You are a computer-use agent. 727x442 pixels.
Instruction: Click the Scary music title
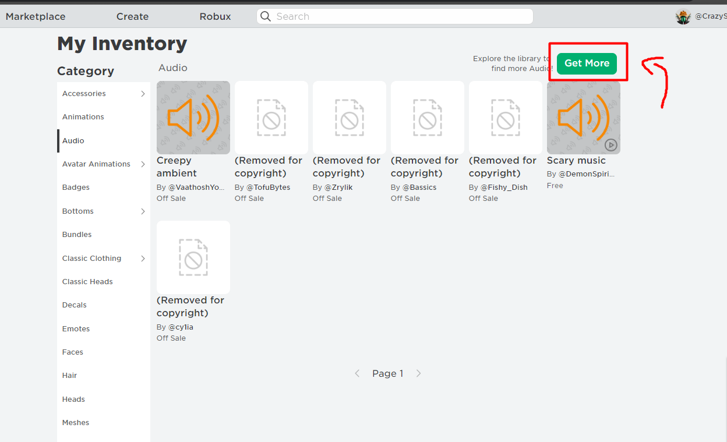pos(576,161)
